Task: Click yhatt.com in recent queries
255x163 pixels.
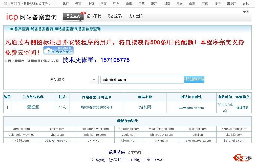Action: click(x=57, y=135)
